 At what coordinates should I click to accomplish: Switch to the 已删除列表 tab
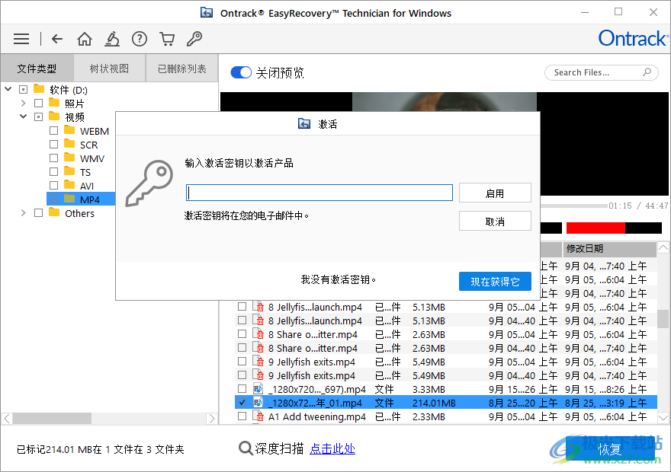[182, 68]
